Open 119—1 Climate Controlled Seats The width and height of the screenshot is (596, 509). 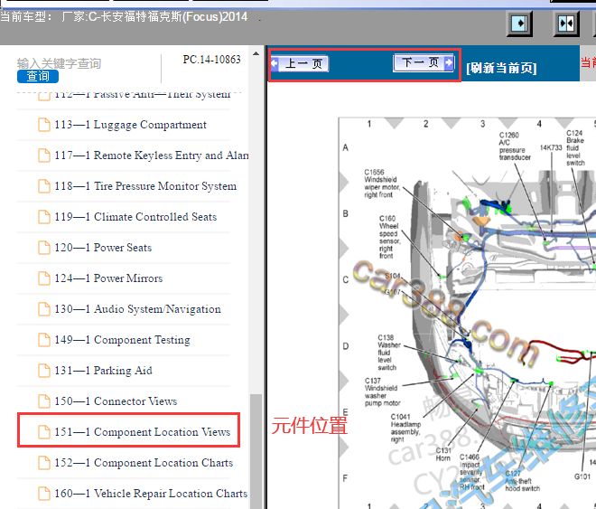coord(135,217)
